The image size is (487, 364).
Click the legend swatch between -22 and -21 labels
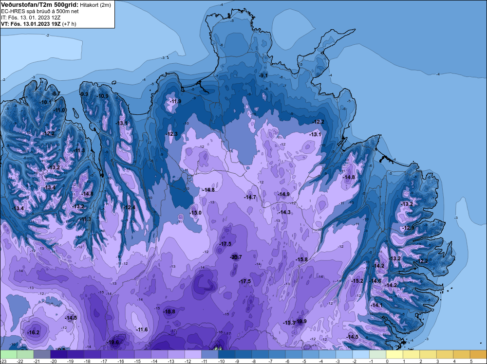coord(25,354)
